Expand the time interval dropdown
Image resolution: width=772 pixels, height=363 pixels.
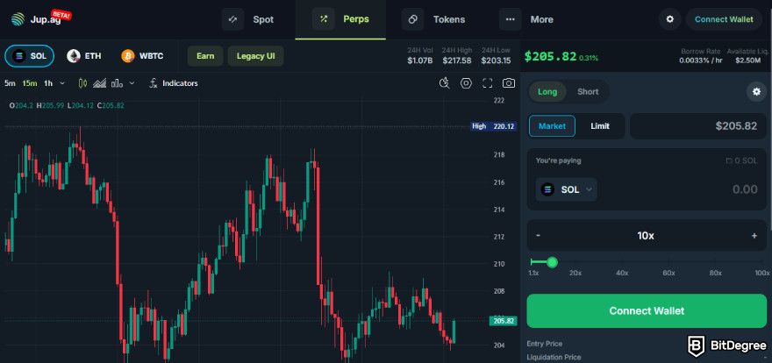click(62, 83)
